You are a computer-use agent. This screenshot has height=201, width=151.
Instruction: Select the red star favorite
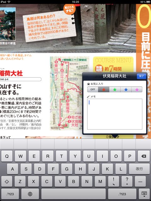point(104,90)
